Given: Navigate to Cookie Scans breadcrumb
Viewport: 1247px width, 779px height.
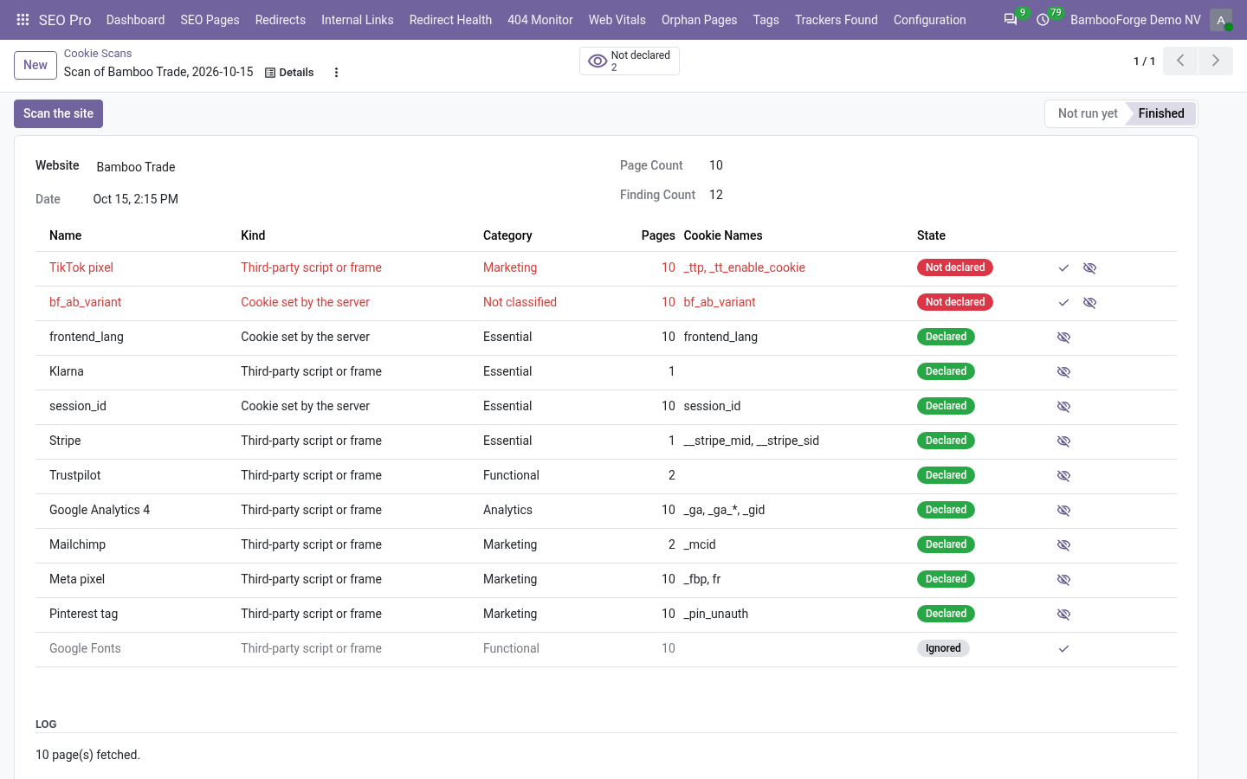Looking at the screenshot, I should [98, 54].
